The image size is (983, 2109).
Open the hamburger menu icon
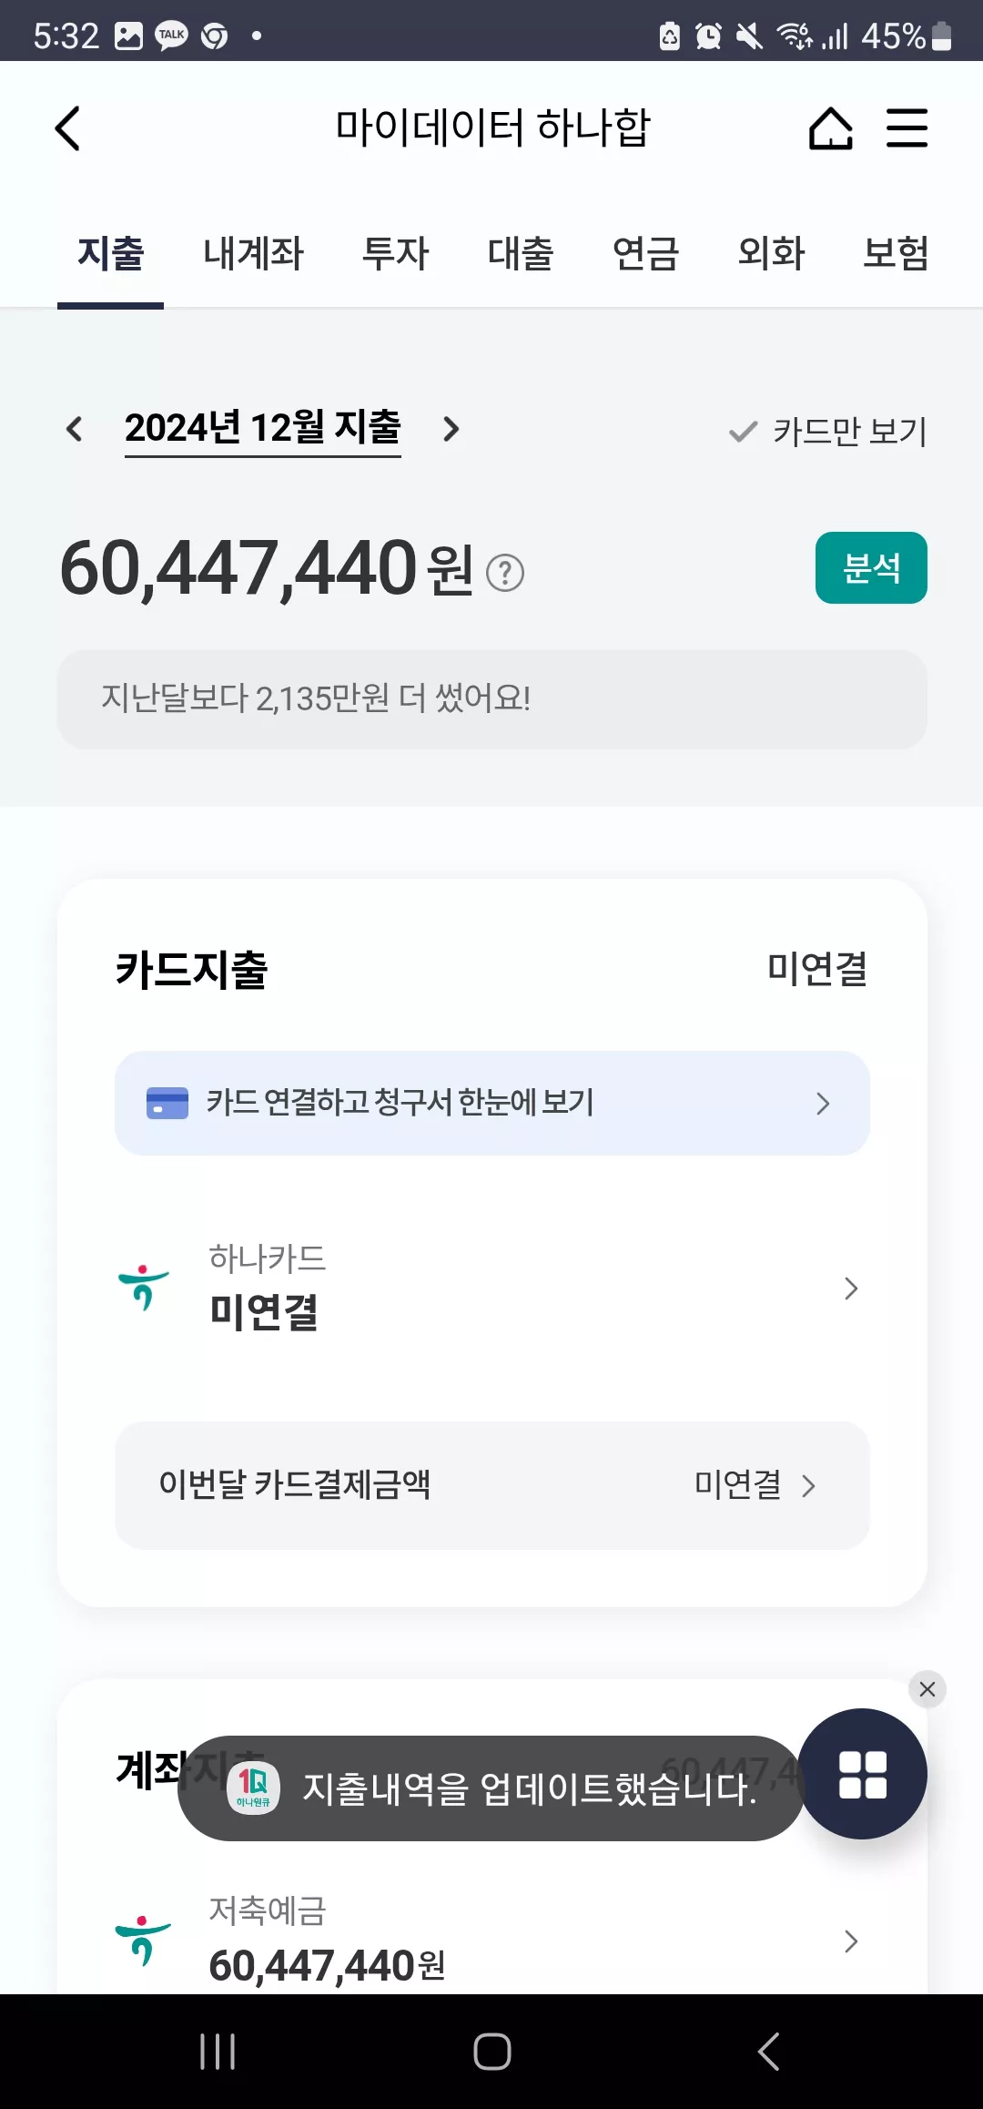tap(907, 127)
